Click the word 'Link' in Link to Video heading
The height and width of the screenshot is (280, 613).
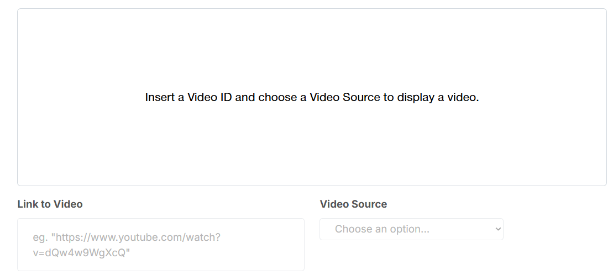[x=28, y=204]
